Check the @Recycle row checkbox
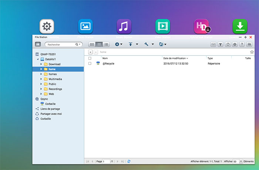 (90, 63)
